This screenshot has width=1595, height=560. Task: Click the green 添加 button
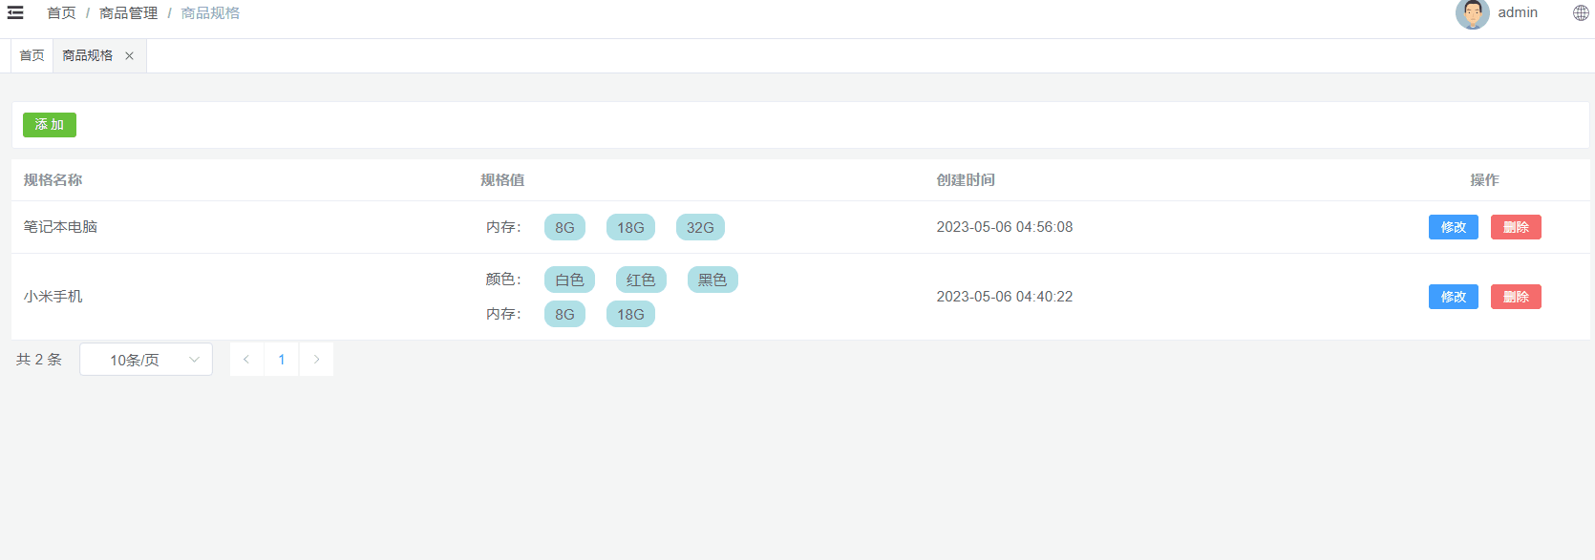(x=50, y=125)
